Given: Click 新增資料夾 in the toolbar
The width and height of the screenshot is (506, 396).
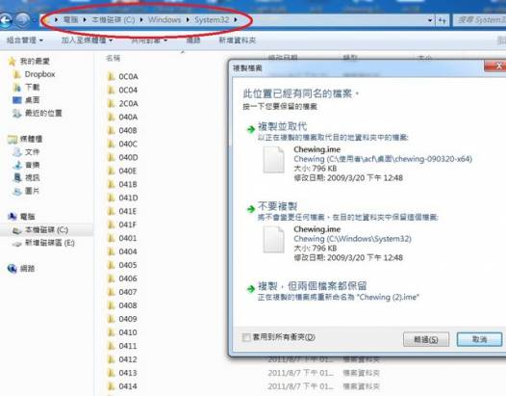Looking at the screenshot, I should pyautogui.click(x=238, y=40).
